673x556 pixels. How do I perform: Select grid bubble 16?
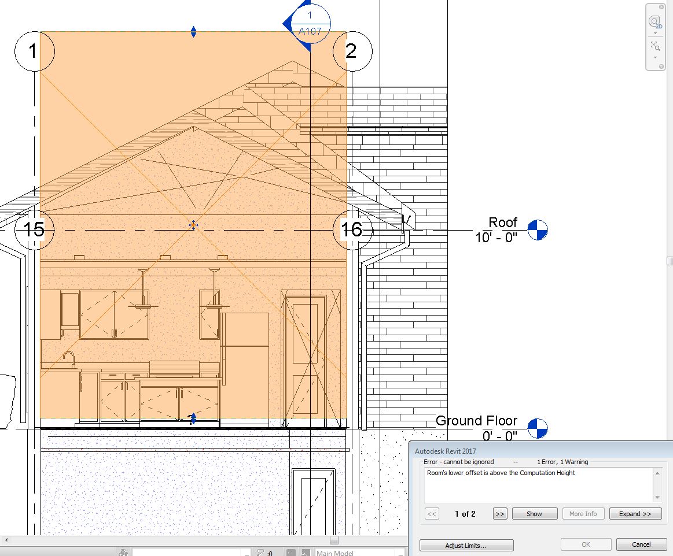click(352, 229)
